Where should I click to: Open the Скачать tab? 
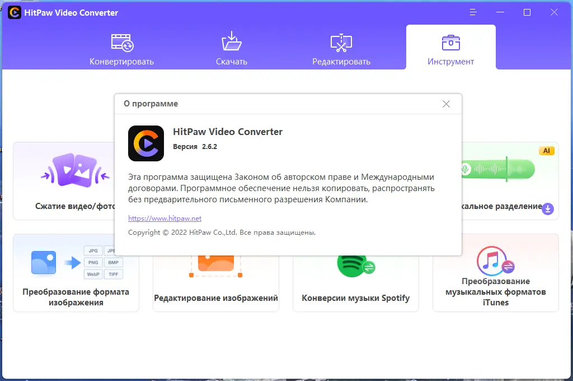(232, 61)
